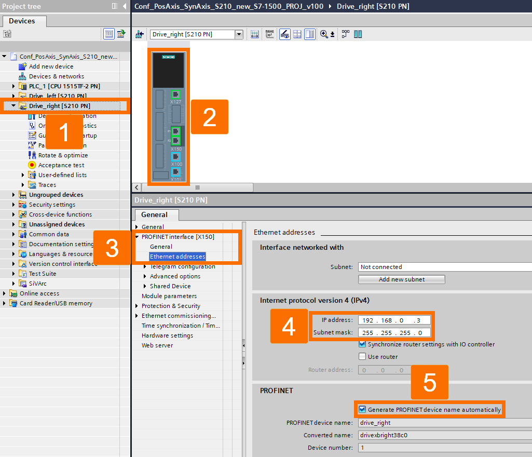Click the IP address input field
This screenshot has height=457, width=532.
click(x=394, y=320)
